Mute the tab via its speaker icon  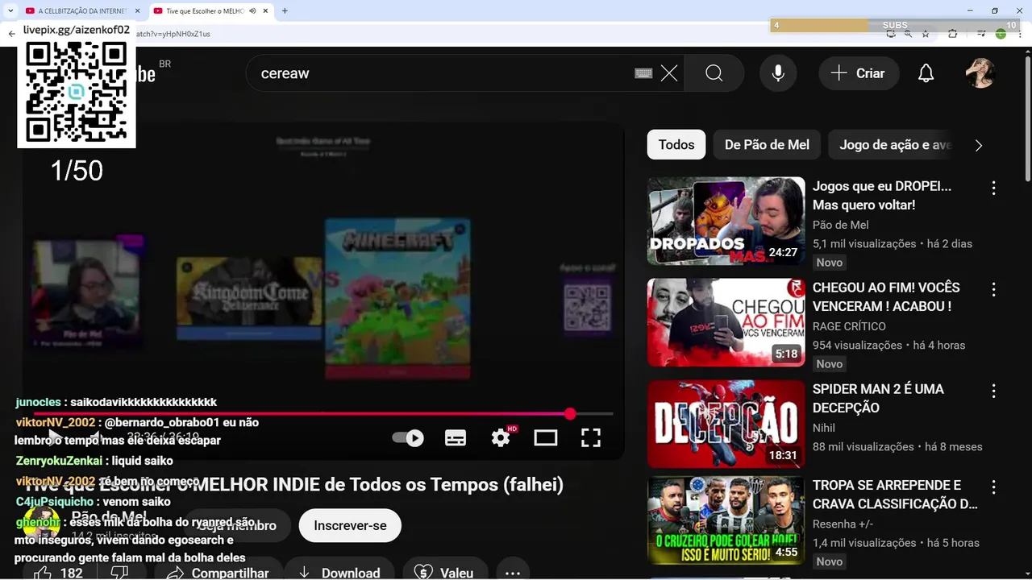coord(253,10)
